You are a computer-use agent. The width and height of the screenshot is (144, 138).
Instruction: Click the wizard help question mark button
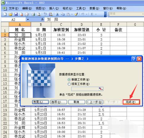(134, 59)
